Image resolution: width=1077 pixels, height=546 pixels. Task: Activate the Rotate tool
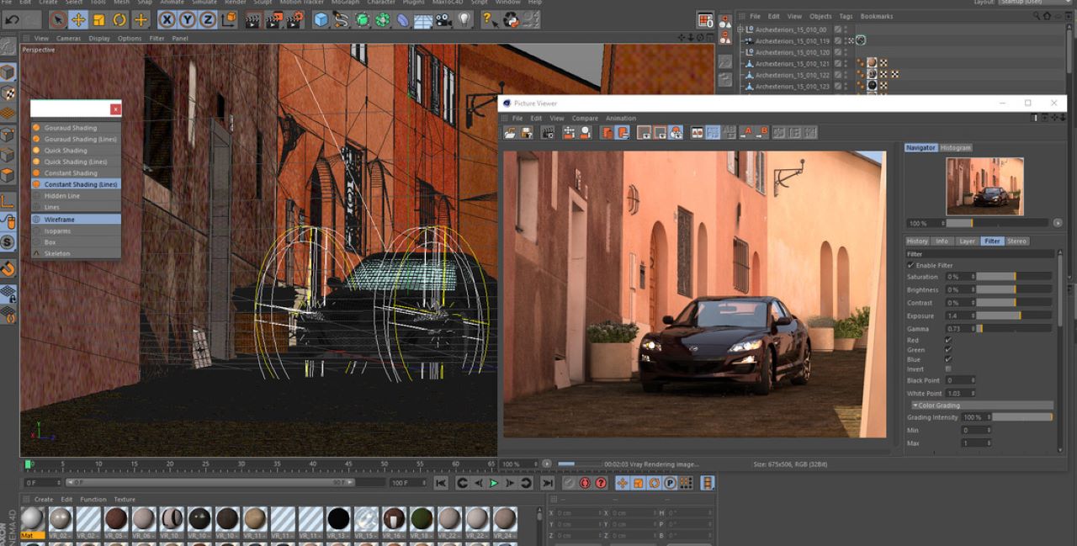(119, 19)
